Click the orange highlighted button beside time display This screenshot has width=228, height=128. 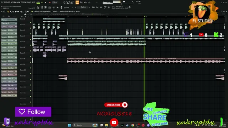77,2
